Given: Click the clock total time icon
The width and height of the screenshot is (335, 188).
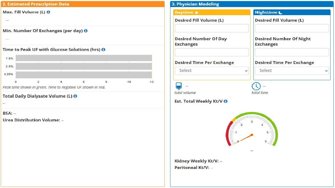Looking at the screenshot, I should coord(256,86).
